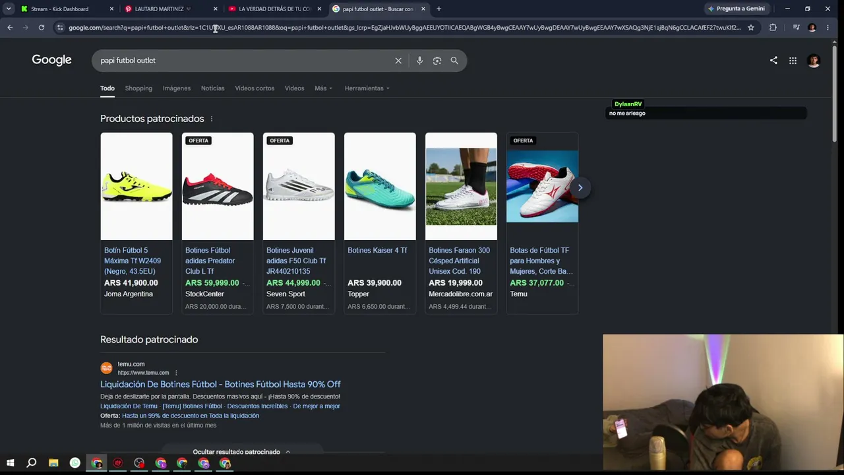Screen dimensions: 844x475
Task: Open Windows taskbar search
Action: coord(31,463)
